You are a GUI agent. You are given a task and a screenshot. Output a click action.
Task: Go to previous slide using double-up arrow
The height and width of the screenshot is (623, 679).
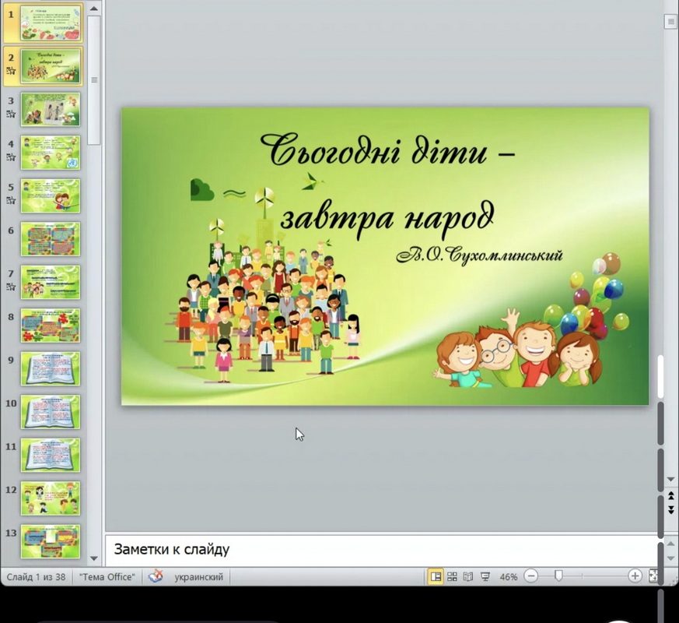pyautogui.click(x=671, y=496)
